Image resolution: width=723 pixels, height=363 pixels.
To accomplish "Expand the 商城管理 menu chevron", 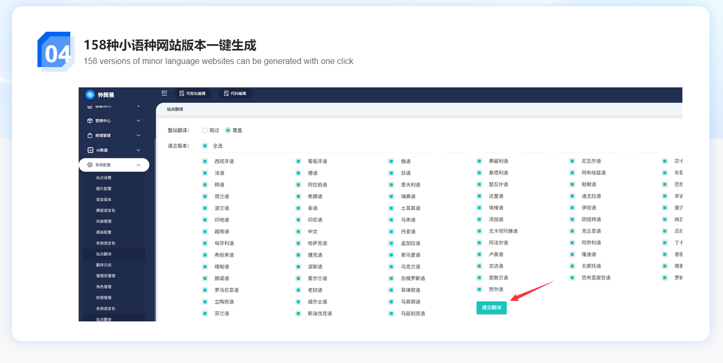I will 138,136.
